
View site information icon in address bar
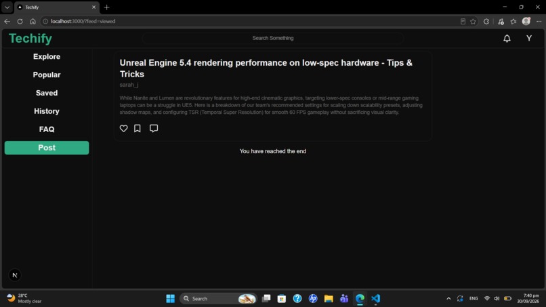(x=45, y=21)
